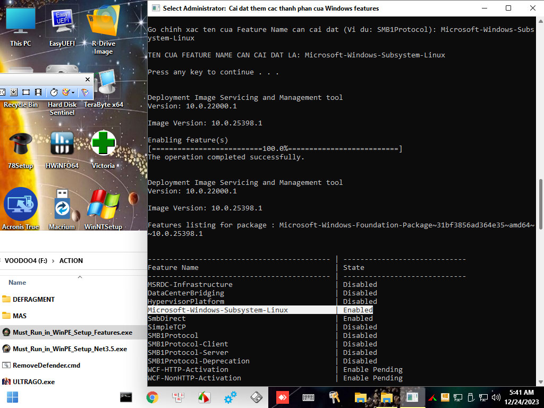544x408 pixels.
Task: Click console scrollbar up arrow
Action: tap(540, 21)
